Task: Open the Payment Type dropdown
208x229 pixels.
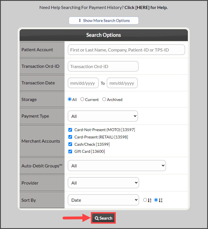Action: coord(103,116)
